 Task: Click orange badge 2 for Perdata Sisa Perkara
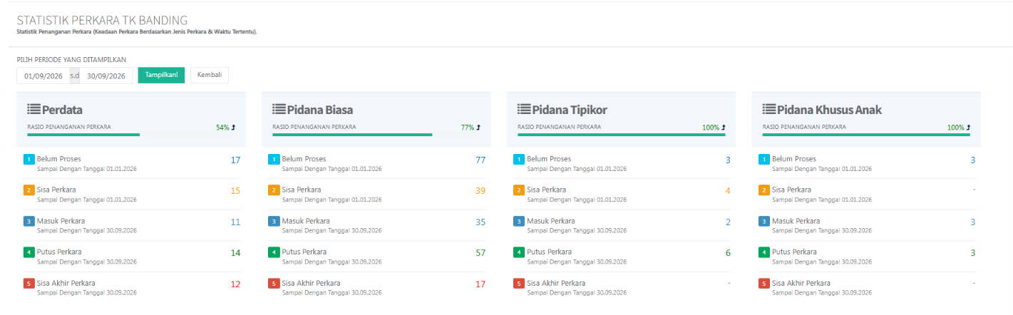(x=29, y=190)
